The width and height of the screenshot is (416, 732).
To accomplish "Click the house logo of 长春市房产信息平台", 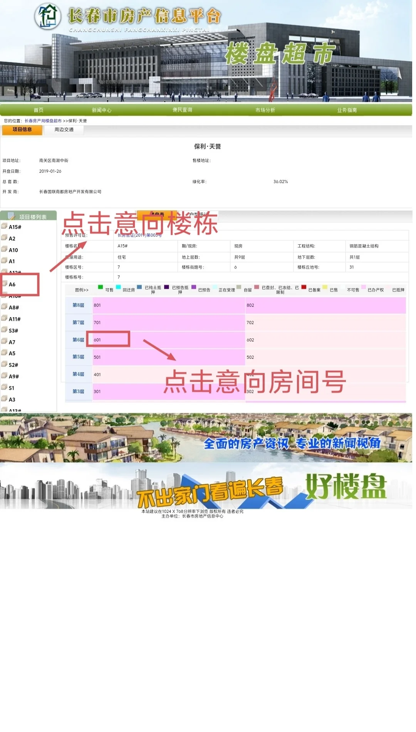I will 48,16.
